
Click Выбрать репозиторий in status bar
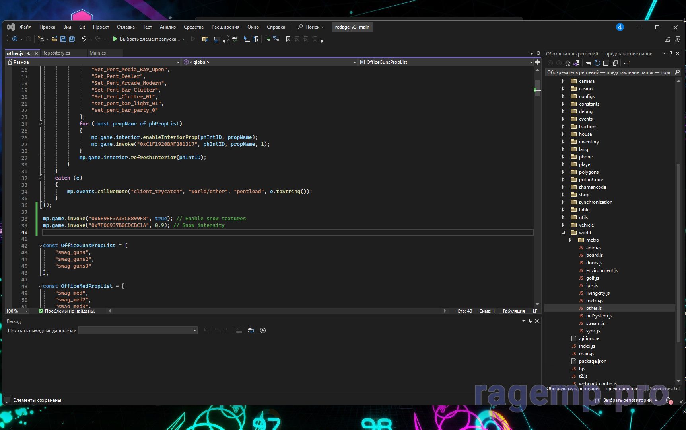(x=627, y=400)
